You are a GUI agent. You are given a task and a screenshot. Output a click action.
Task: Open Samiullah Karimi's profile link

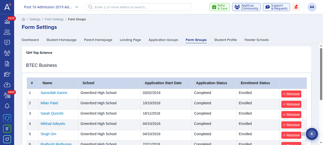54,93
